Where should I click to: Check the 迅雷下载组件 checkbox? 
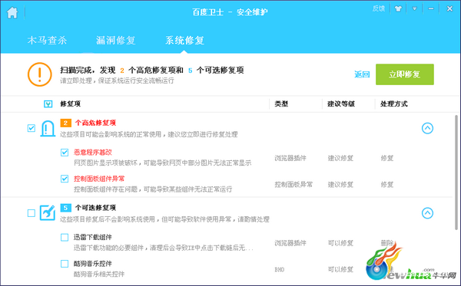pyautogui.click(x=65, y=237)
